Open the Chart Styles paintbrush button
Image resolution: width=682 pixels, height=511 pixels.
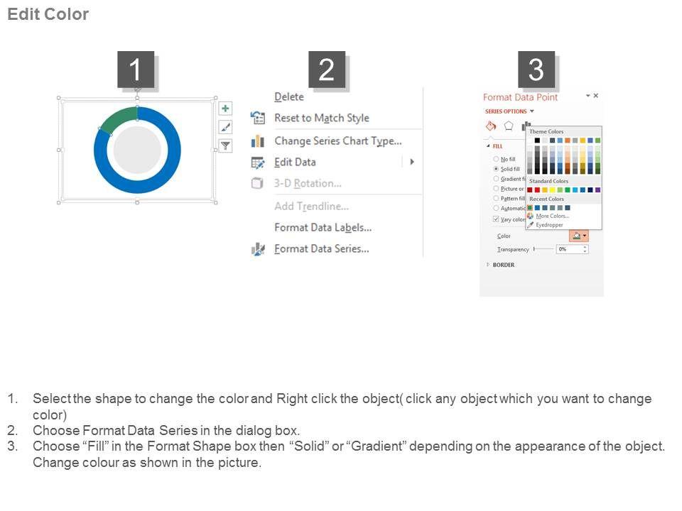click(225, 128)
